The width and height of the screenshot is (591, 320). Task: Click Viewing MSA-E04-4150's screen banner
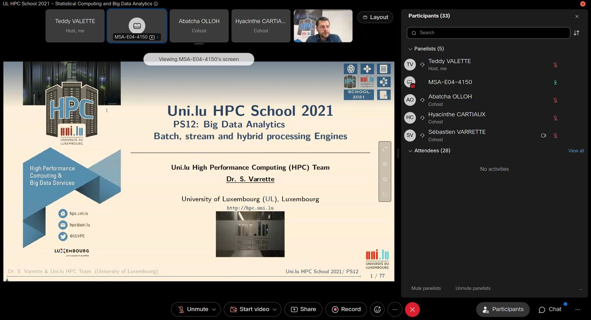[198, 59]
